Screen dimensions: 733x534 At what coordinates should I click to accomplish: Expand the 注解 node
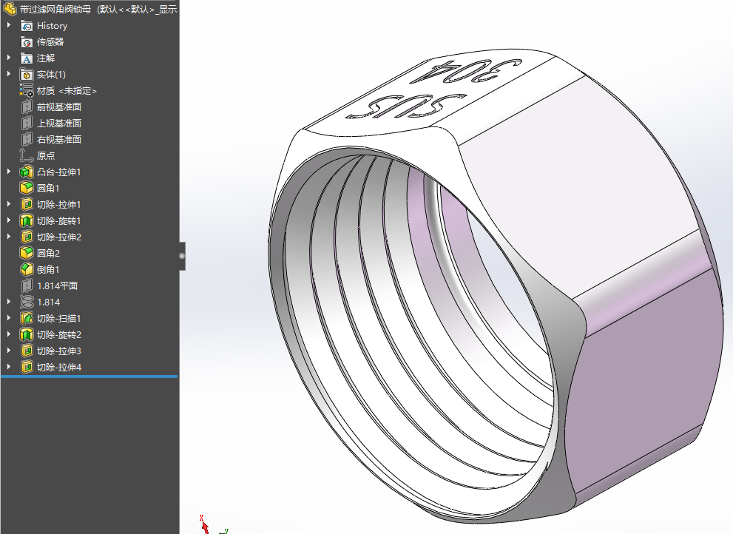coord(8,58)
